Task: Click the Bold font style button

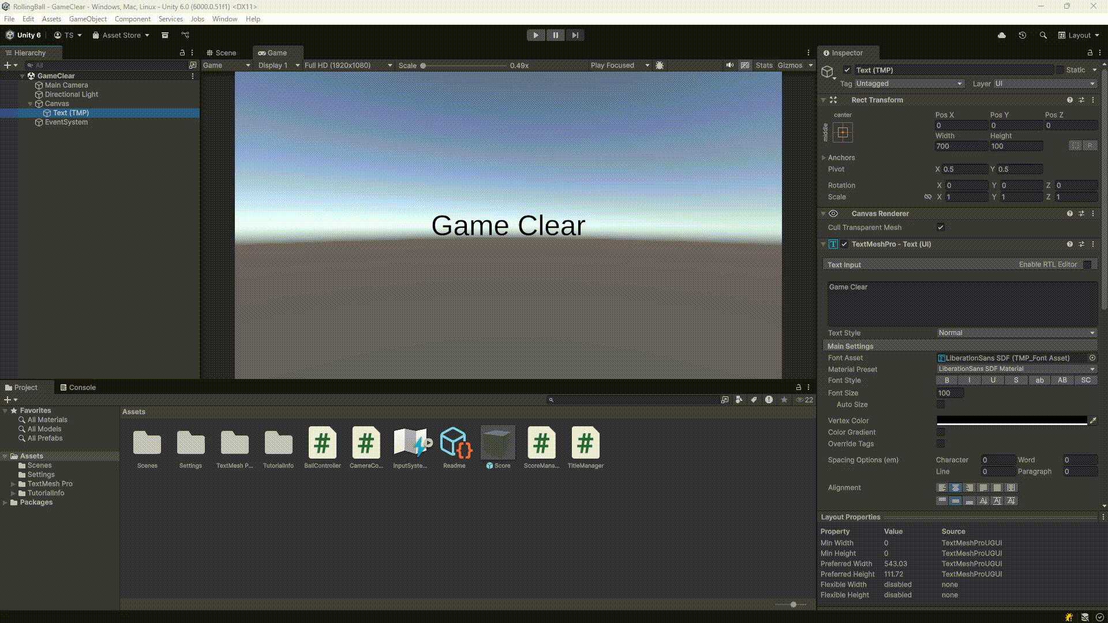Action: [946, 380]
